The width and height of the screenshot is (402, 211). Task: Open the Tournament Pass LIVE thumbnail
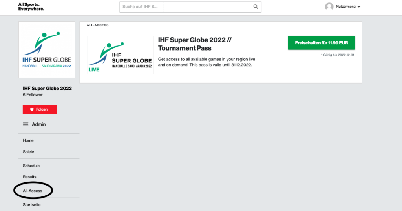point(120,55)
